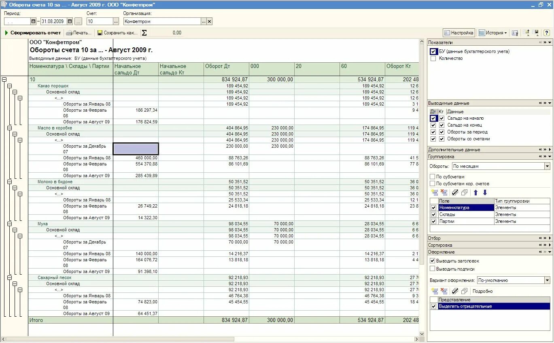Viewport: 554px width, 343px height.
Task: Open the calendar for the 31.08.2009 date
Action: [x=70, y=21]
